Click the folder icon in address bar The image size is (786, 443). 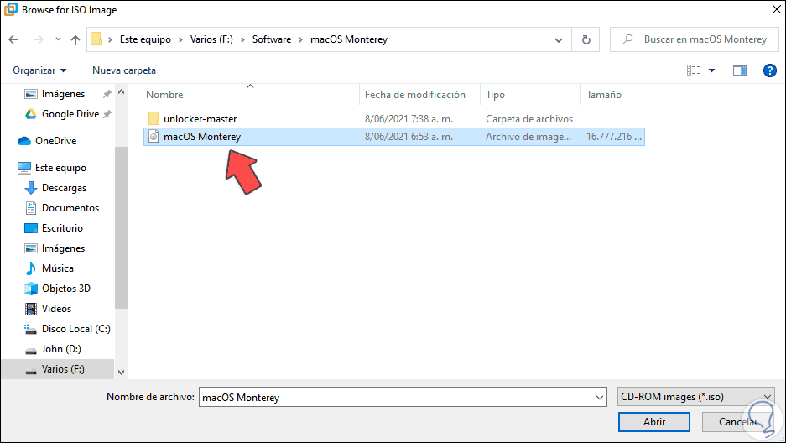96,39
